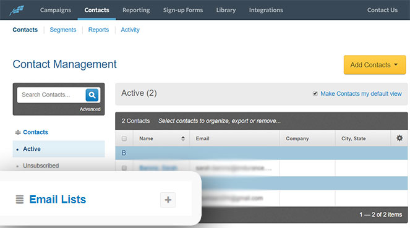Select the Active list in the sidebar
This screenshot has height=228, width=410.
(59, 149)
